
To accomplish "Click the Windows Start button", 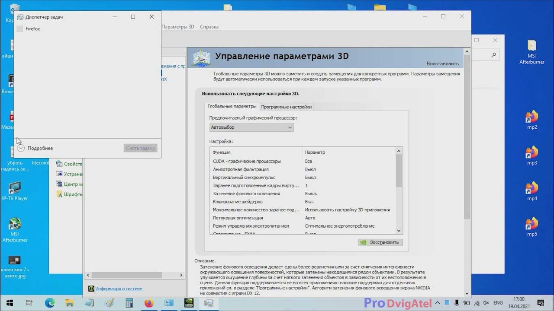I will tap(10, 303).
